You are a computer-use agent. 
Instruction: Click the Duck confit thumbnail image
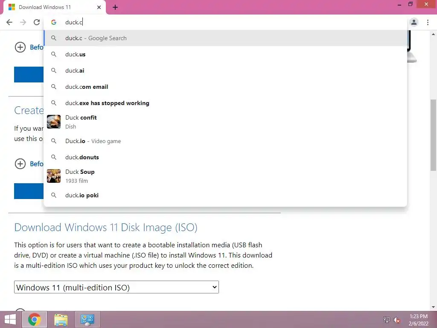[53, 122]
